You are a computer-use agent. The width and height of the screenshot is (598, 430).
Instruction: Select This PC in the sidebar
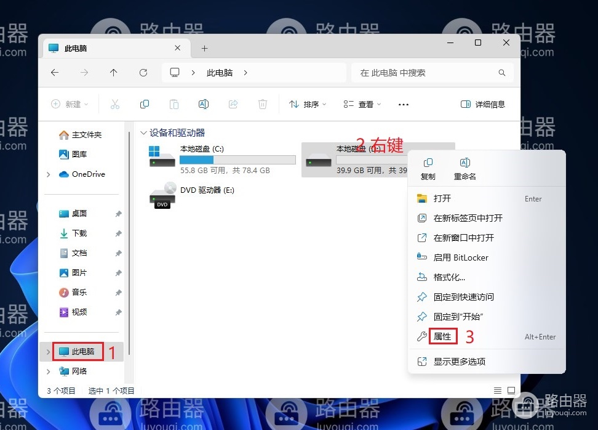pyautogui.click(x=77, y=351)
